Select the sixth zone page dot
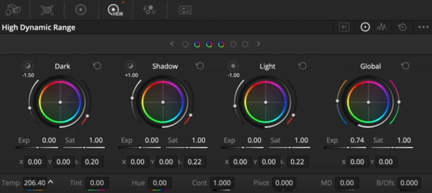 [x=245, y=45]
